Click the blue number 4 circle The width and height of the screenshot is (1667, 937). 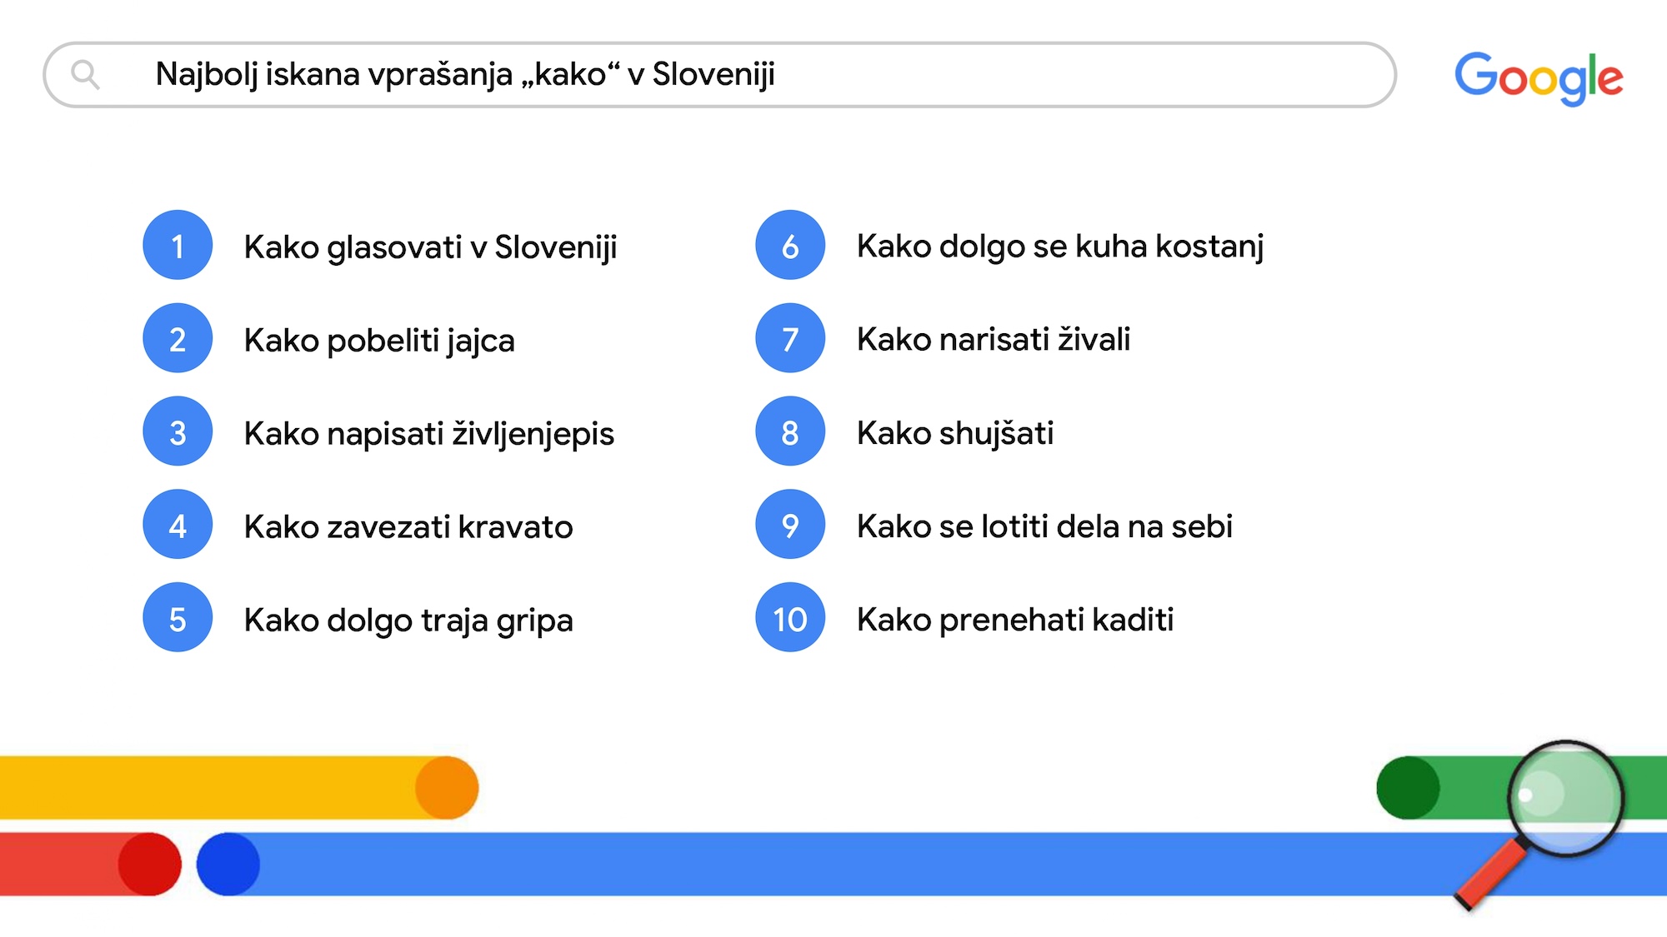coord(178,525)
